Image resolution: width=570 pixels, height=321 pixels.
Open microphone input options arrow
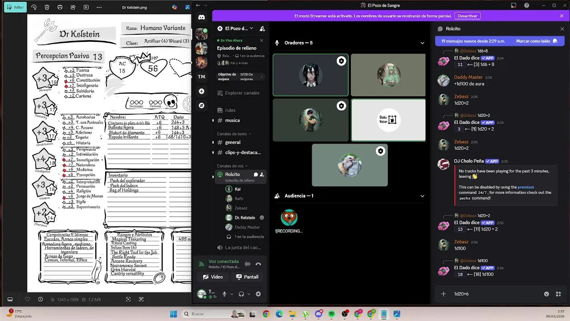click(232, 294)
